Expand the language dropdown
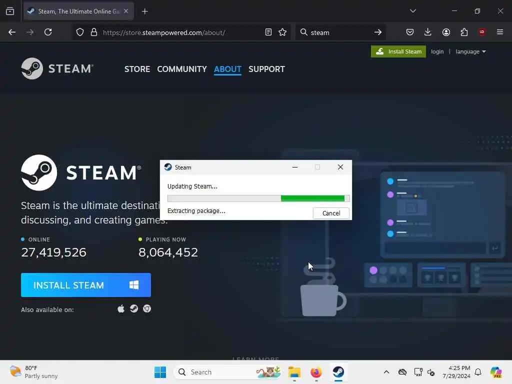The width and height of the screenshot is (512, 384). pyautogui.click(x=470, y=51)
